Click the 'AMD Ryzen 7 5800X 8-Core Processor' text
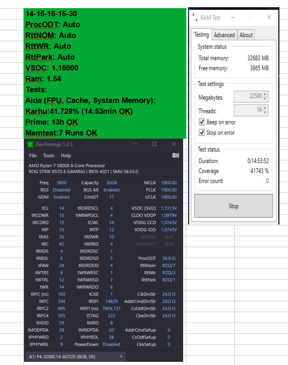The height and width of the screenshot is (365, 288). point(67,166)
